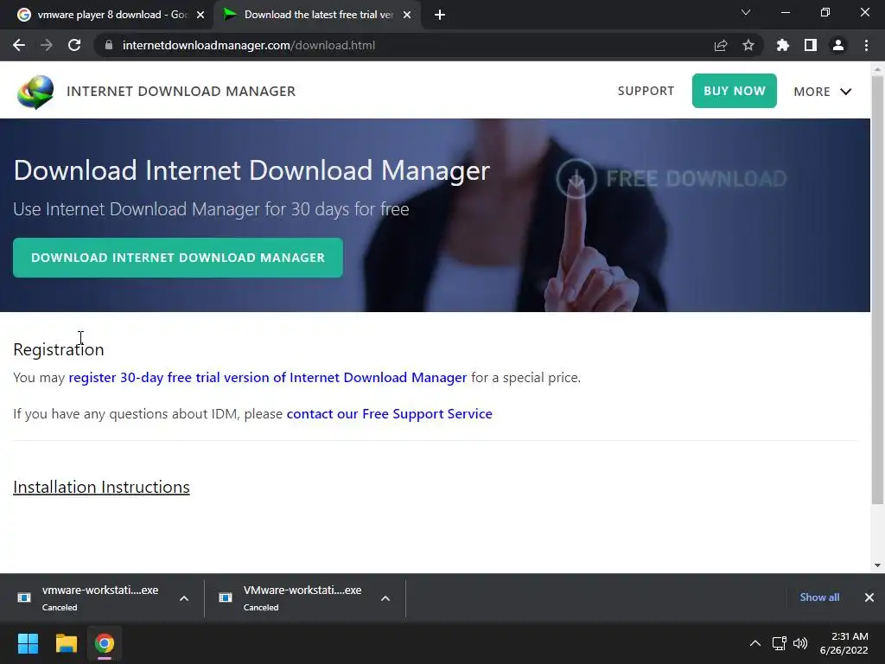The image size is (885, 664).
Task: Reload the current page
Action: (x=74, y=45)
